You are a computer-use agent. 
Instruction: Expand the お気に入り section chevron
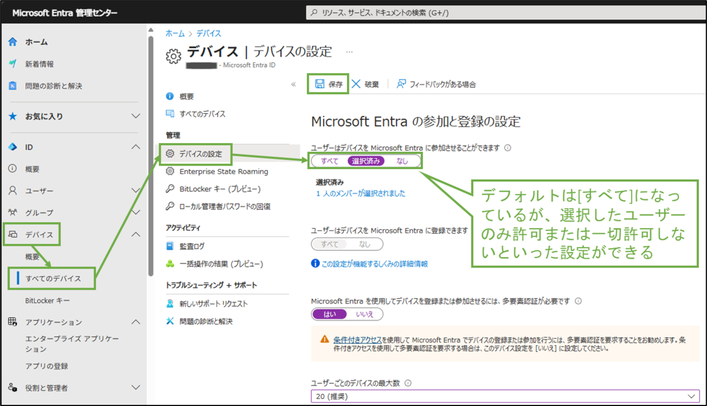tap(136, 117)
